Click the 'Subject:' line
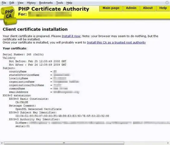 [x=9, y=68]
